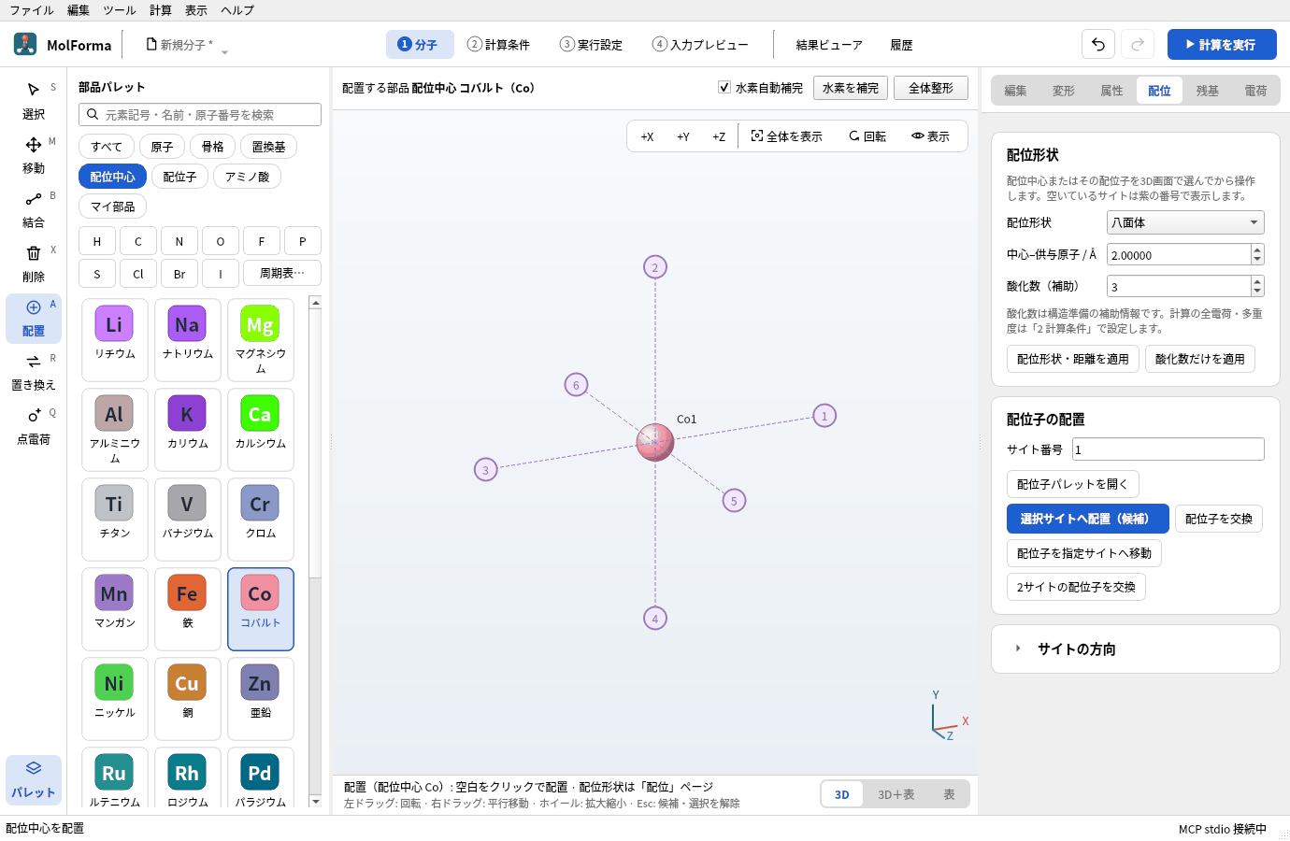Choose the 点電荷 point charge tool
The width and height of the screenshot is (1290, 841).
coord(34,426)
